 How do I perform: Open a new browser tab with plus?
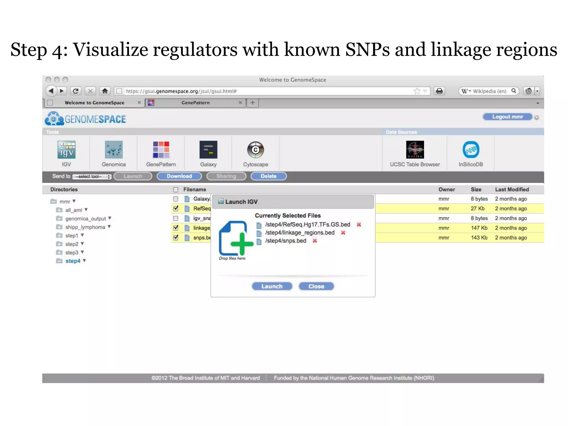[252, 103]
